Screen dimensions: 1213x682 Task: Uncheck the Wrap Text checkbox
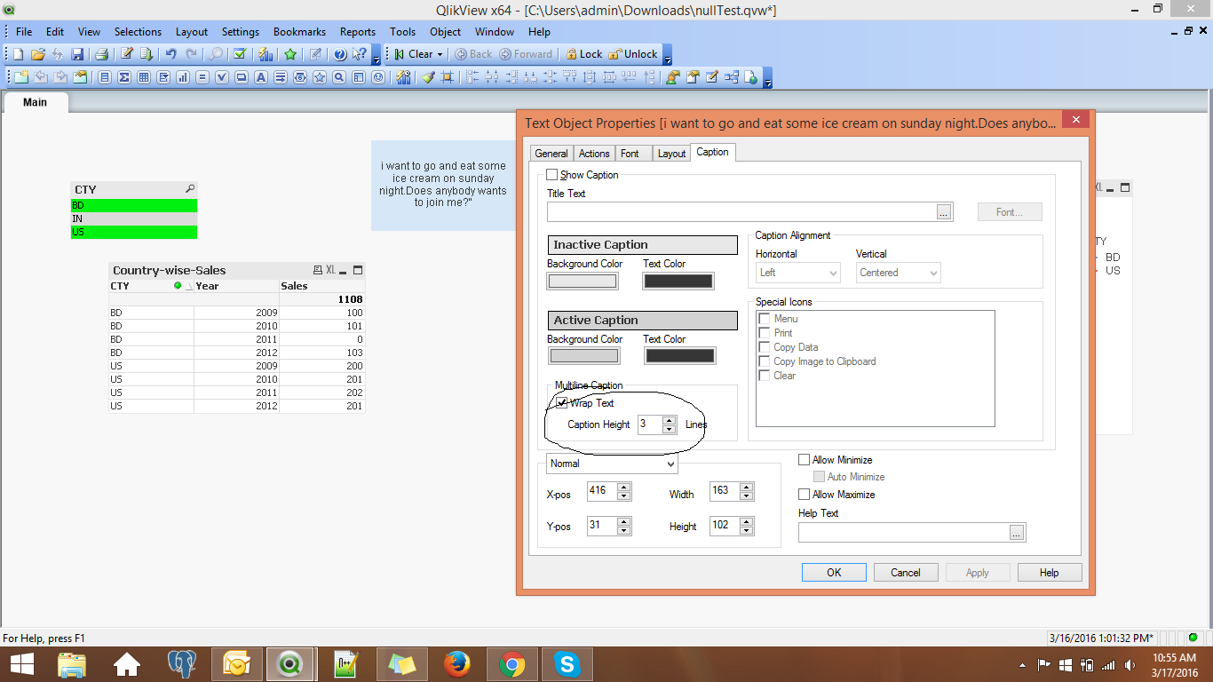(x=562, y=403)
